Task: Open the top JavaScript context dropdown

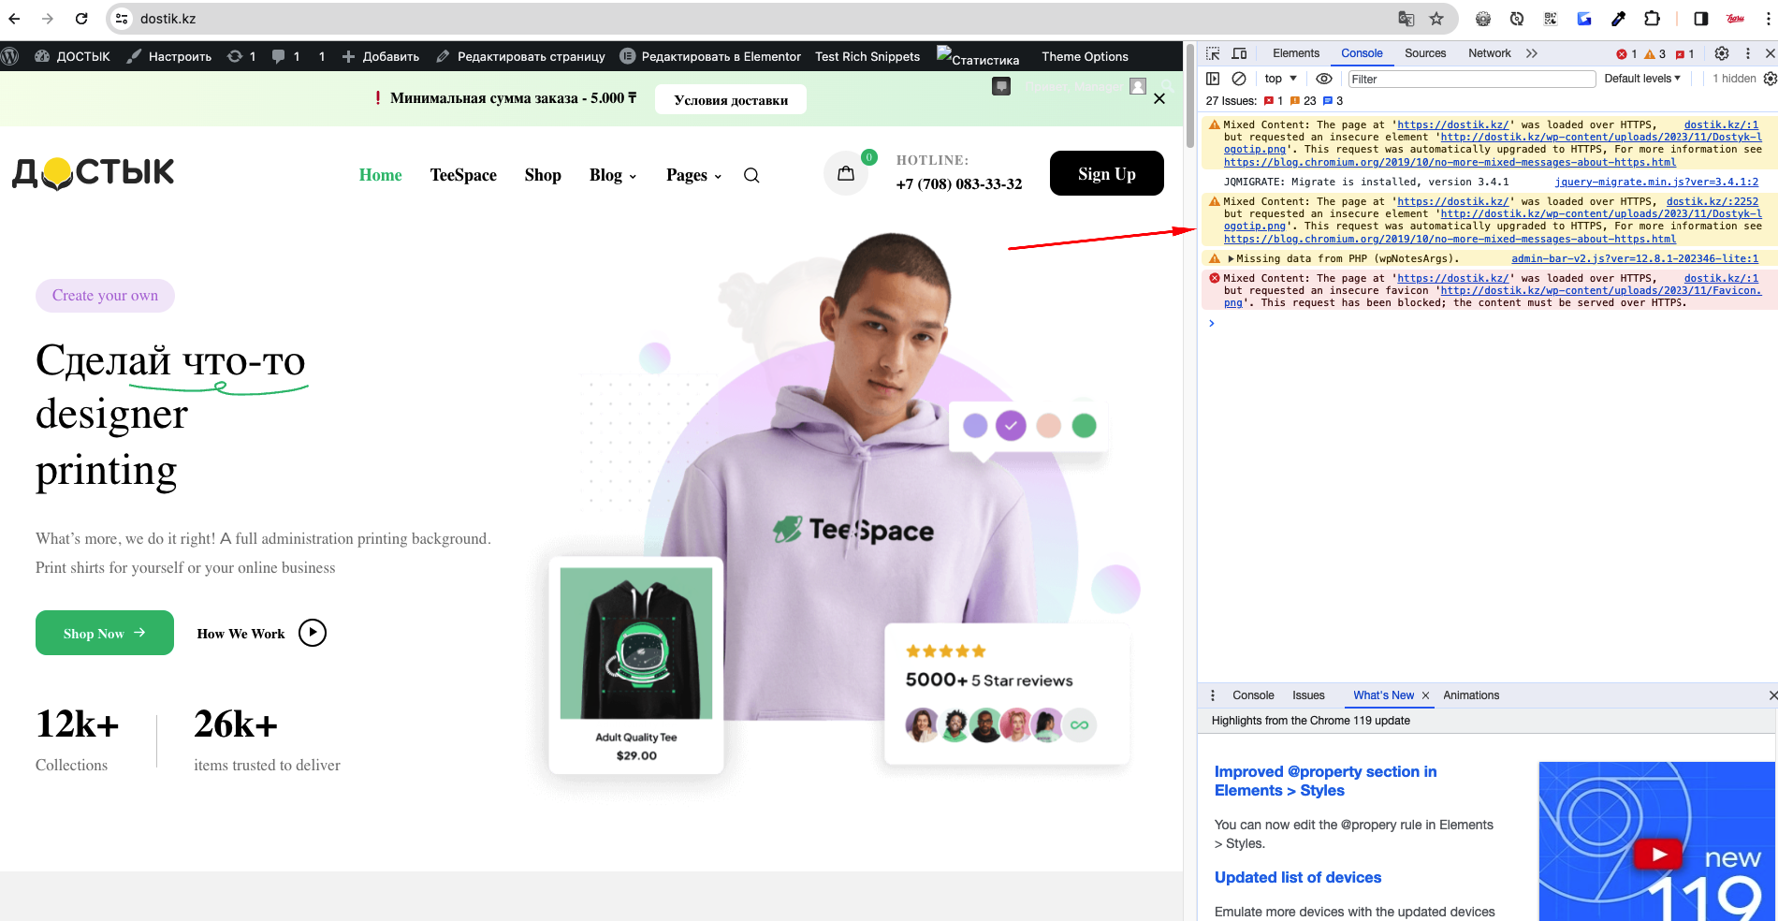Action: (1280, 79)
